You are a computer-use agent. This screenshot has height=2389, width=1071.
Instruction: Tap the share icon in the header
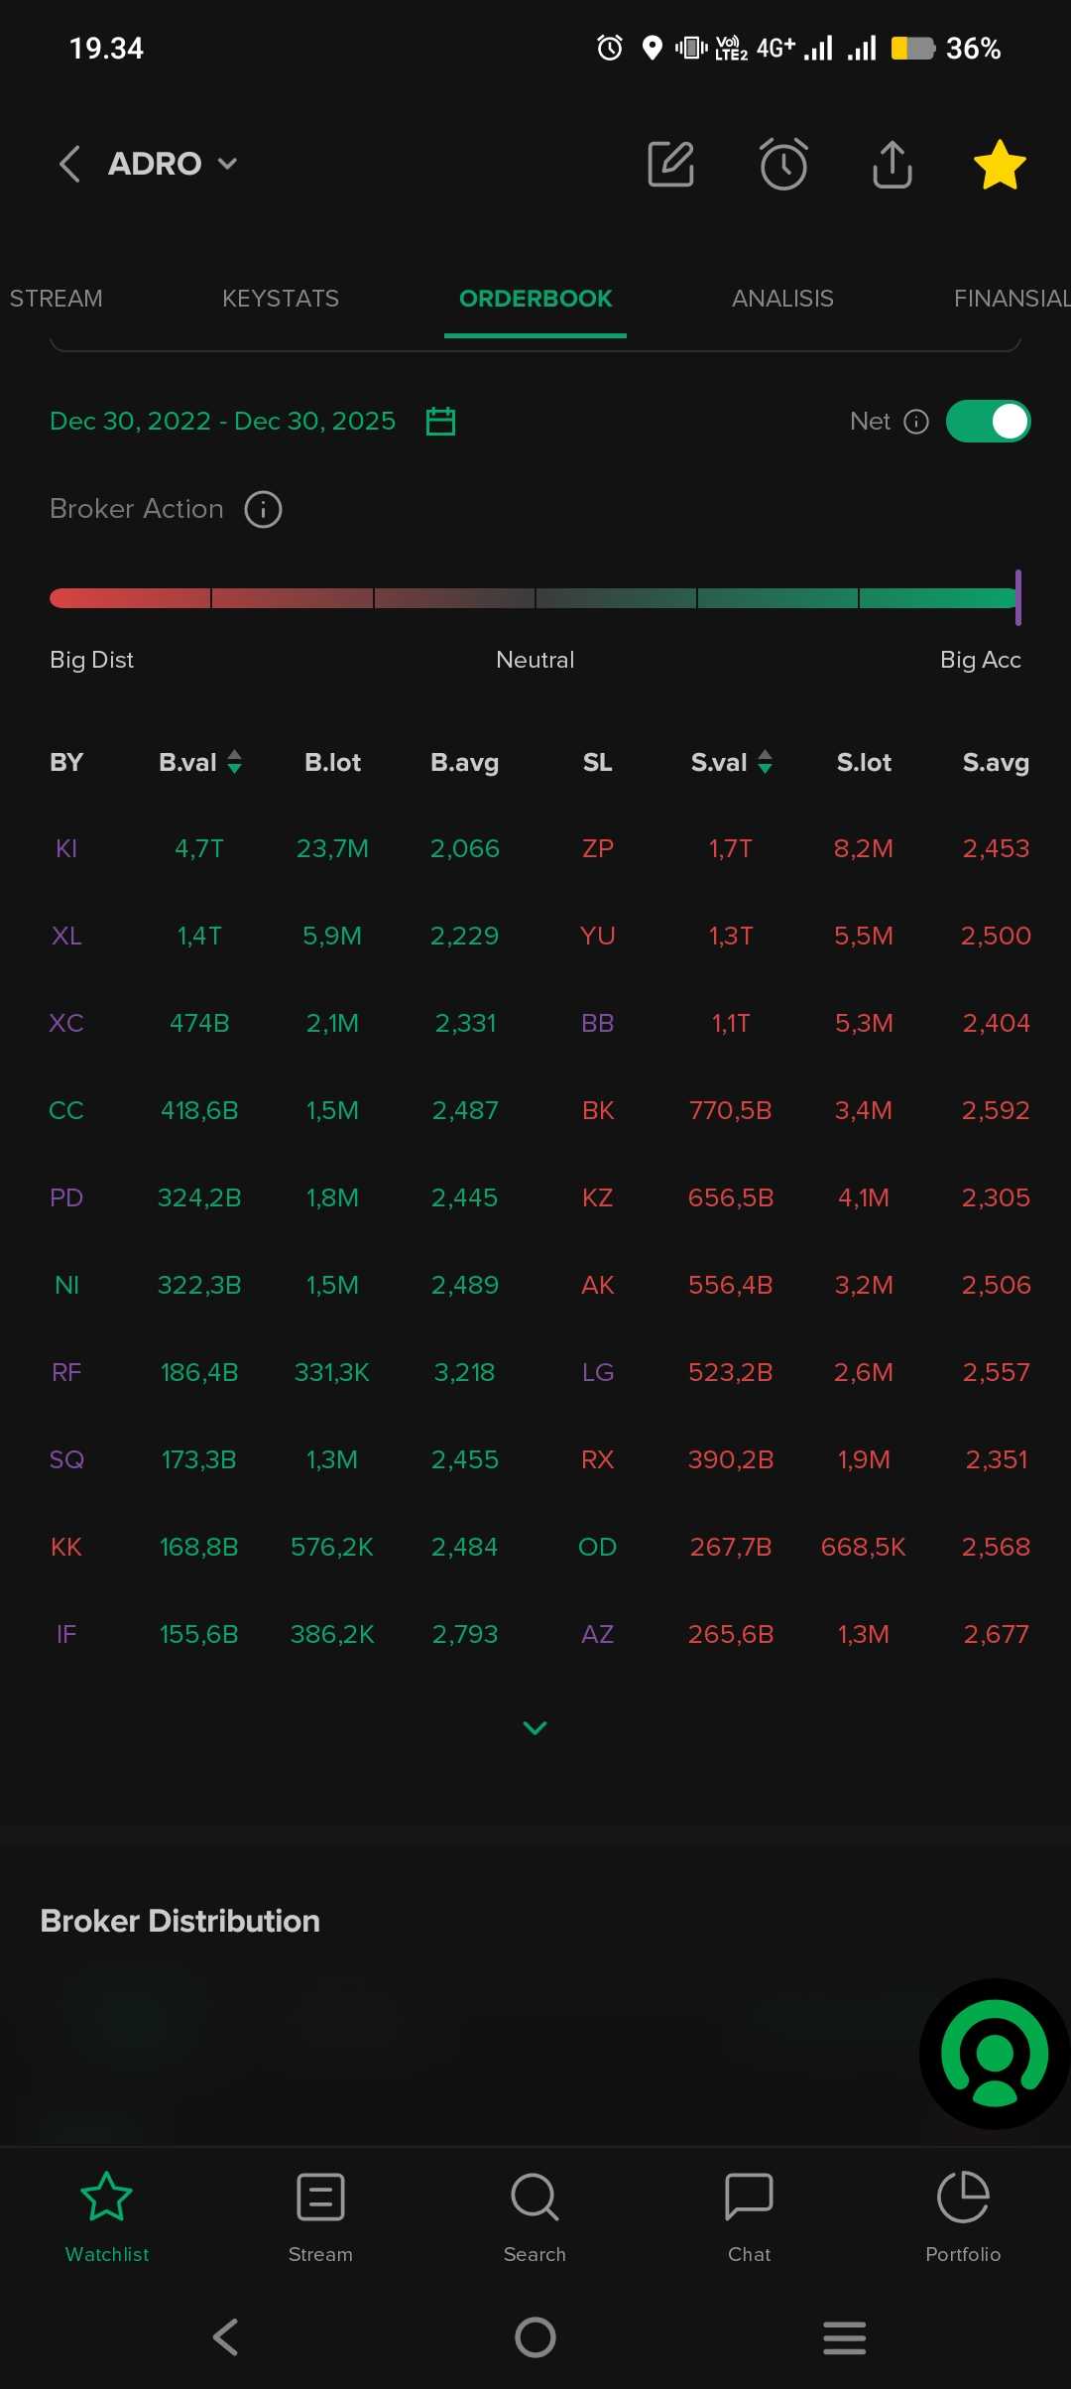click(x=892, y=164)
